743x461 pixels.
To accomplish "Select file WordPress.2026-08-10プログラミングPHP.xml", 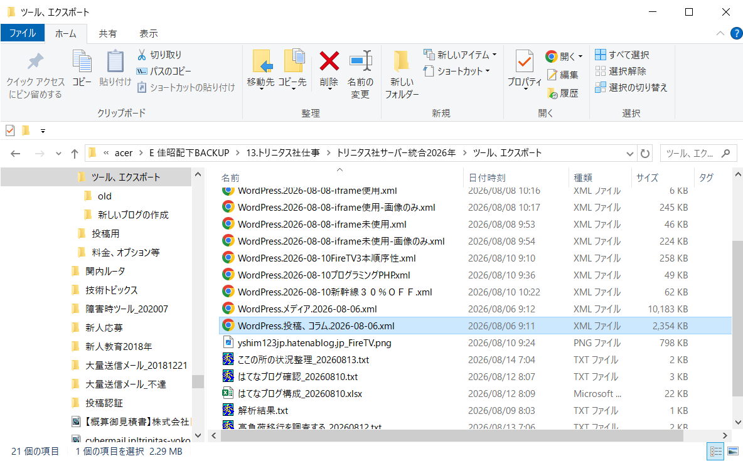I will 324,275.
